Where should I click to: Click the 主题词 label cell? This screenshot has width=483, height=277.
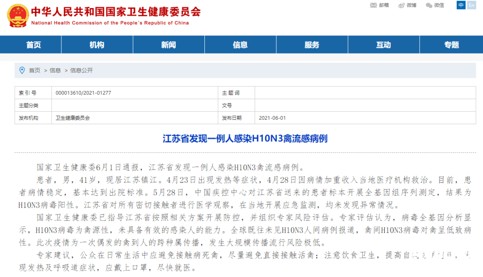tap(237, 92)
